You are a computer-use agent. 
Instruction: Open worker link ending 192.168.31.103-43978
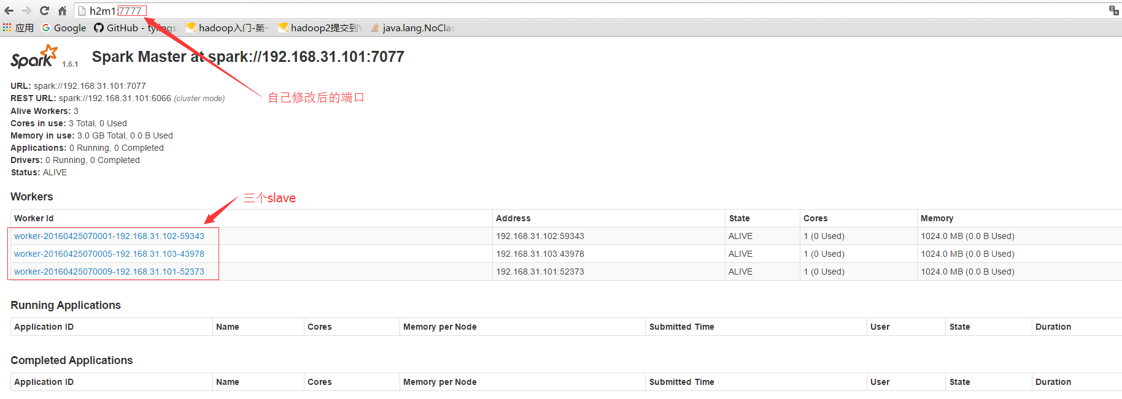coord(109,254)
